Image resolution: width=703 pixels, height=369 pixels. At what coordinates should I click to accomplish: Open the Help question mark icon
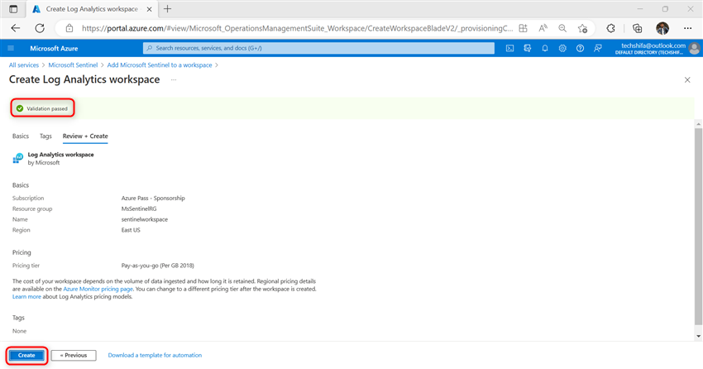point(580,48)
